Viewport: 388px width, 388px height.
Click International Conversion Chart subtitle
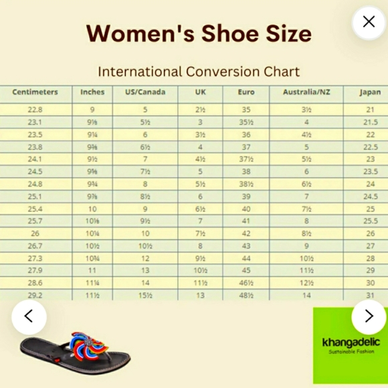(199, 72)
